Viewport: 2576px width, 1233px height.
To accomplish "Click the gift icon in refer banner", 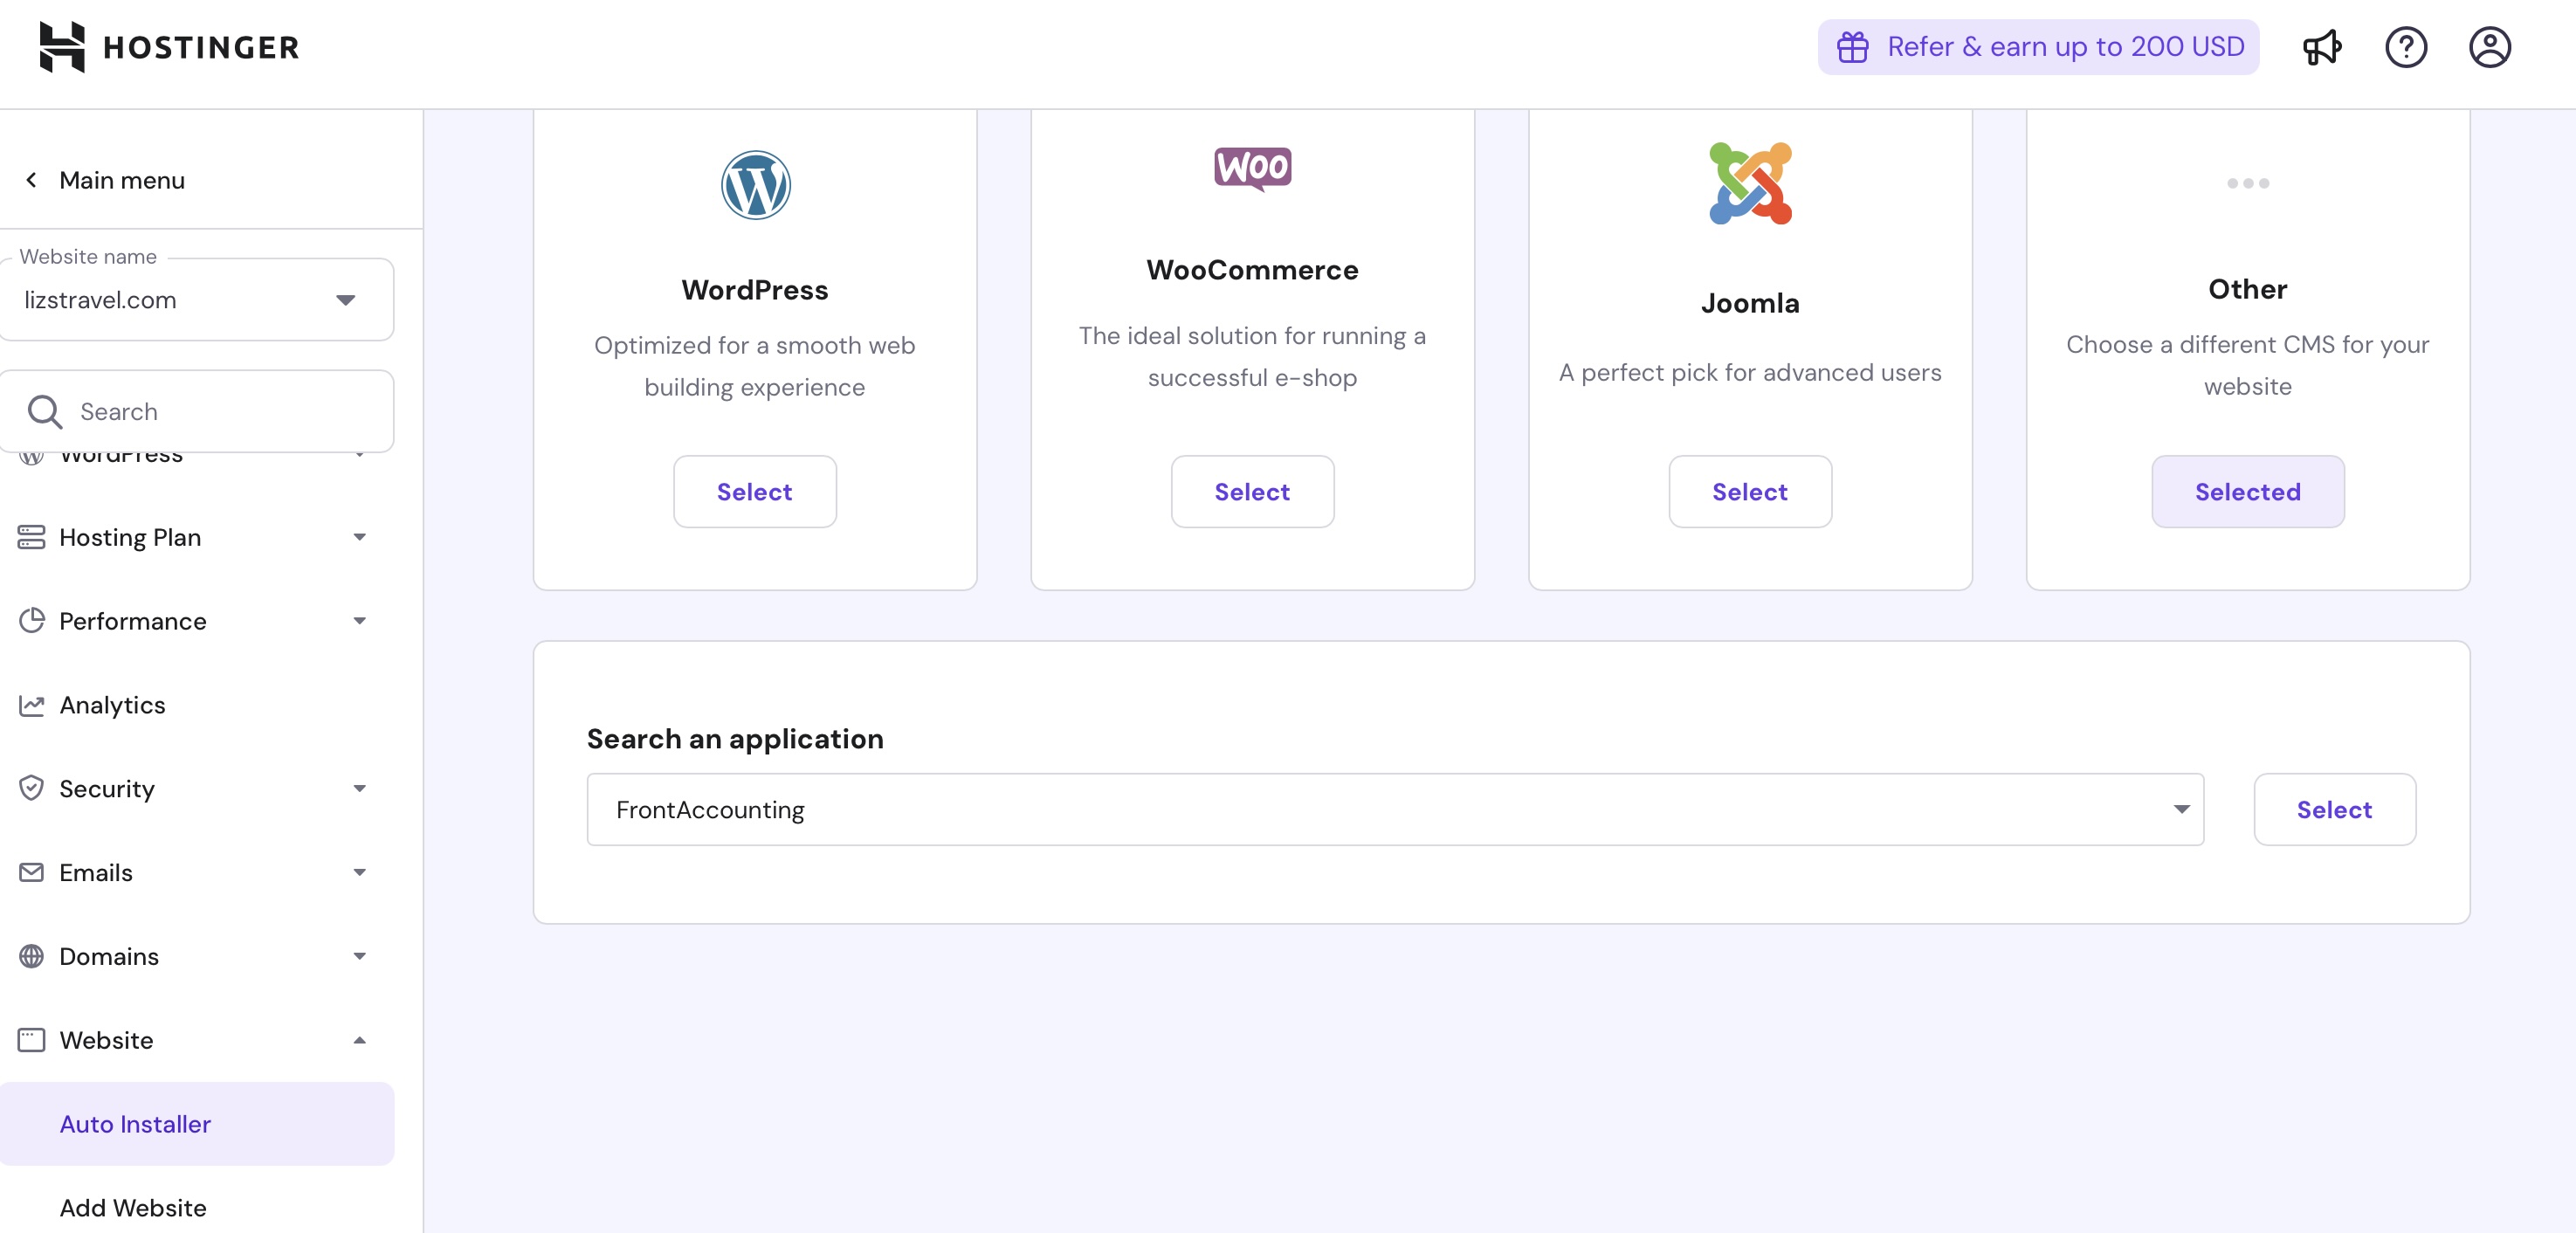I will (x=1852, y=47).
